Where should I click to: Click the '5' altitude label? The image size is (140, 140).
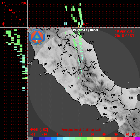23,24
